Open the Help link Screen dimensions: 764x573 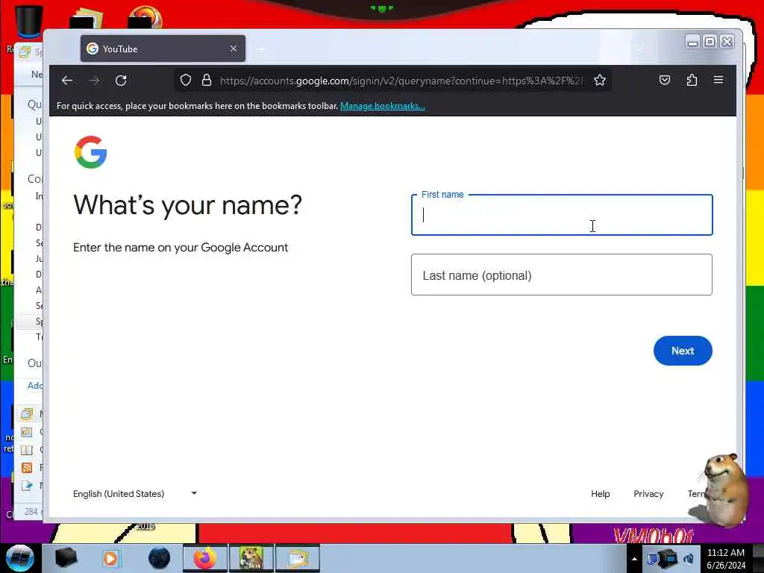[x=601, y=494]
